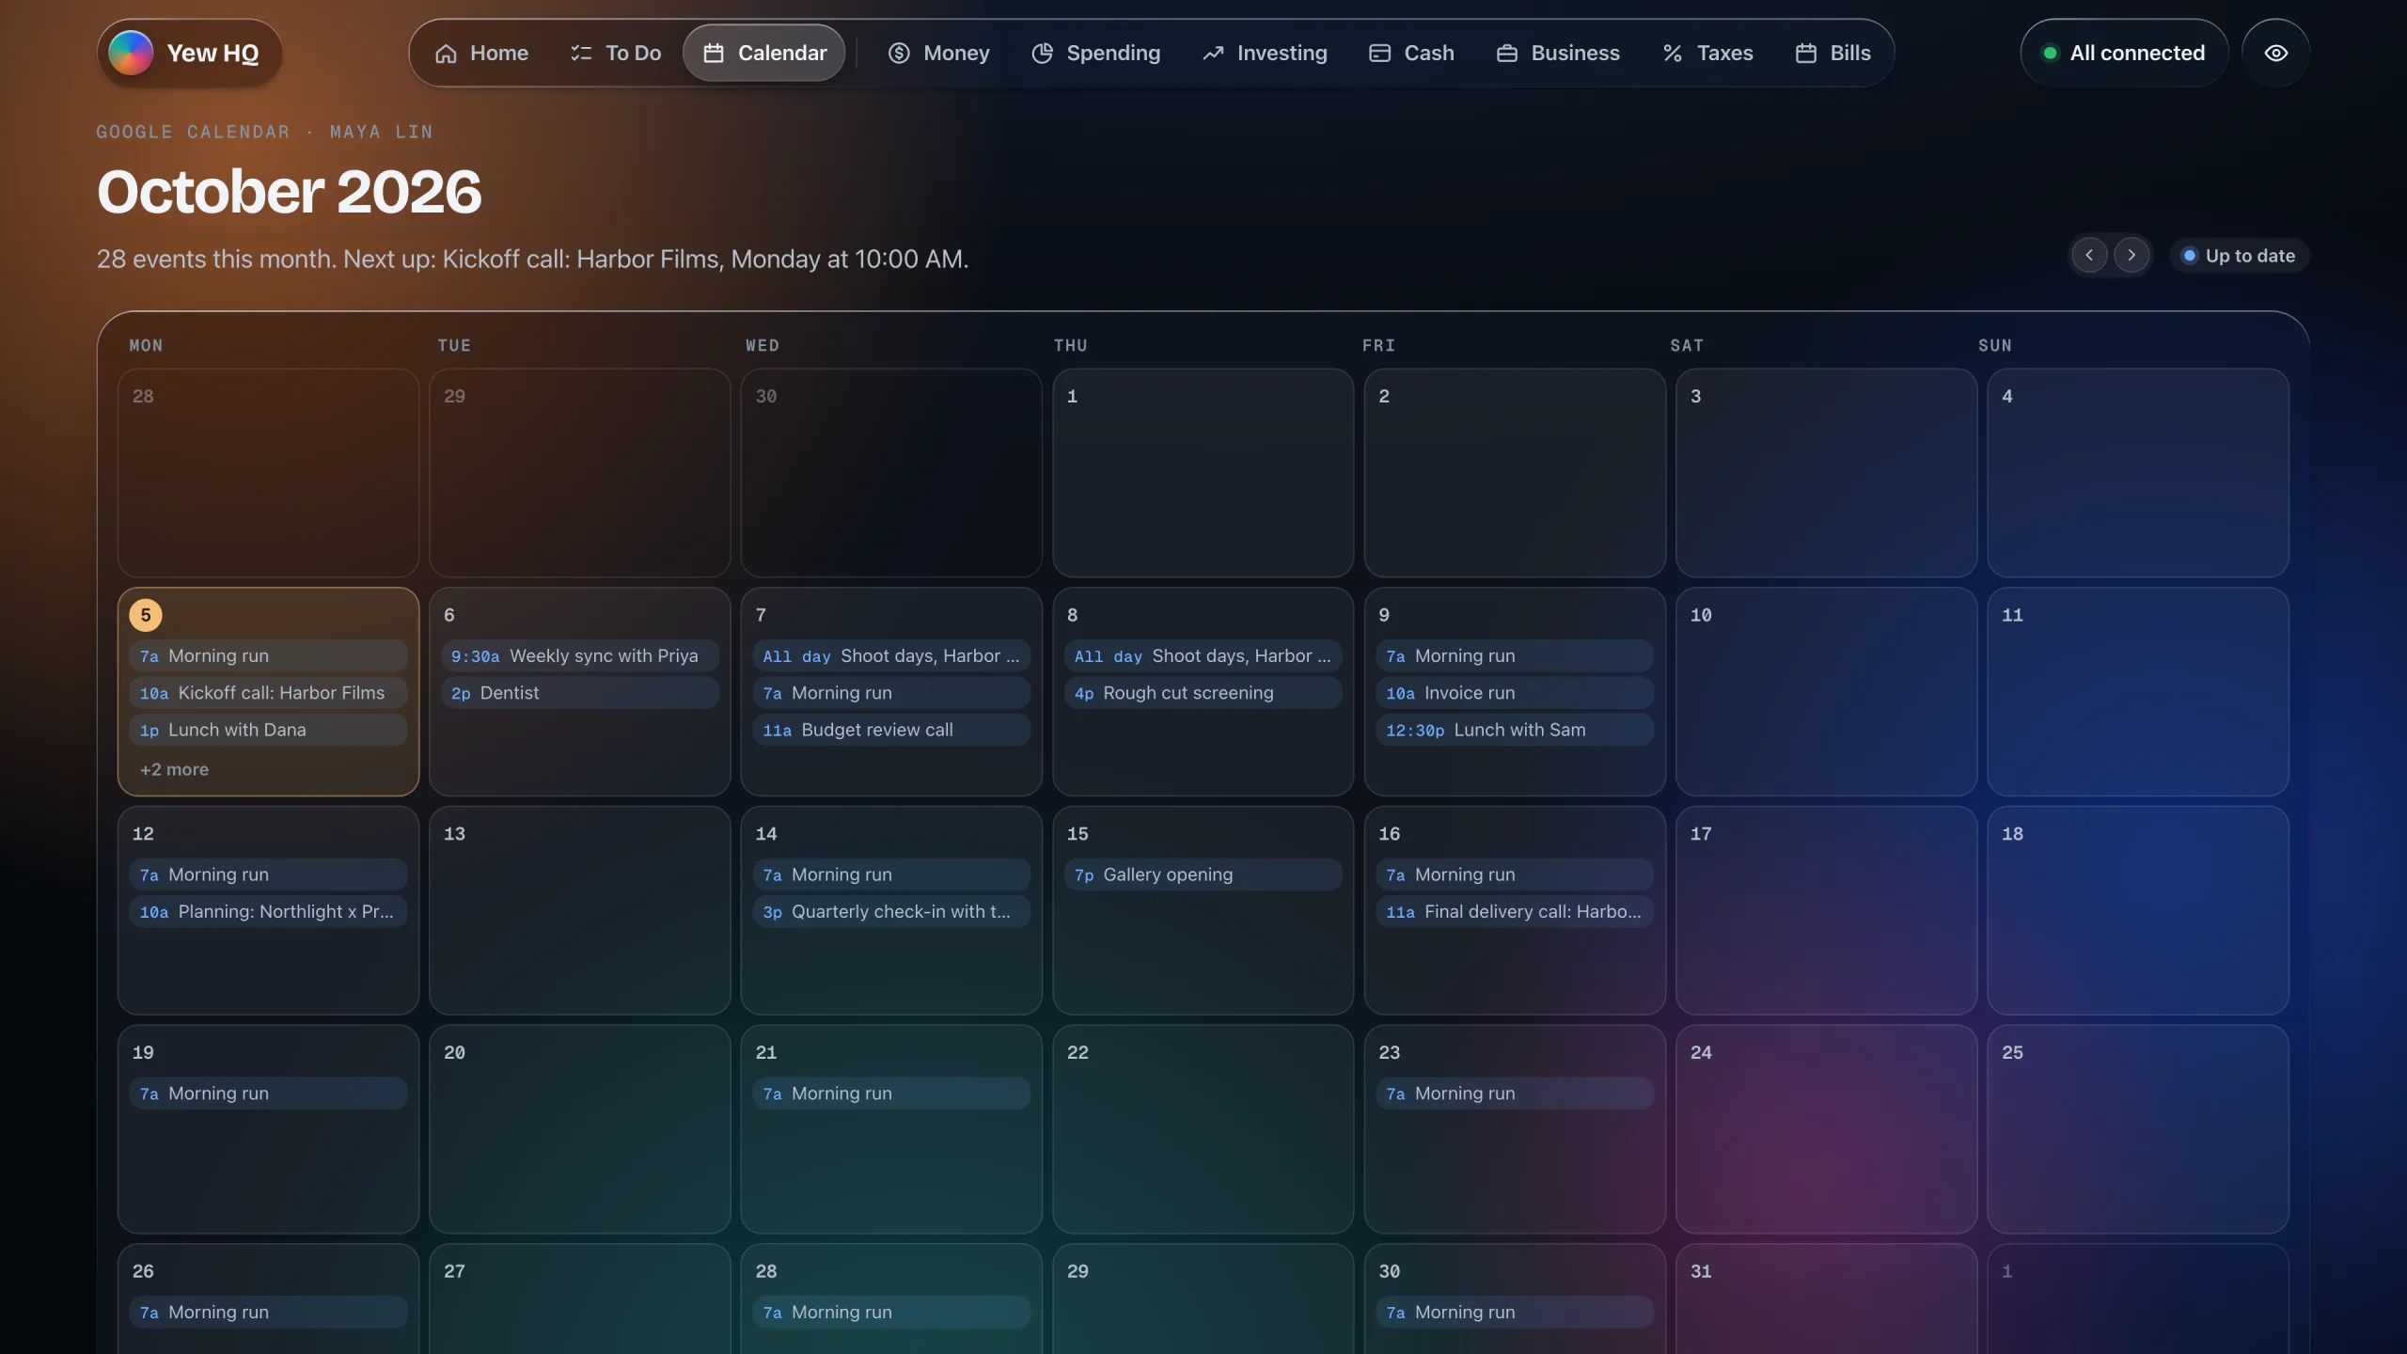
Task: Open Lunch with Dana event
Action: [x=268, y=730]
